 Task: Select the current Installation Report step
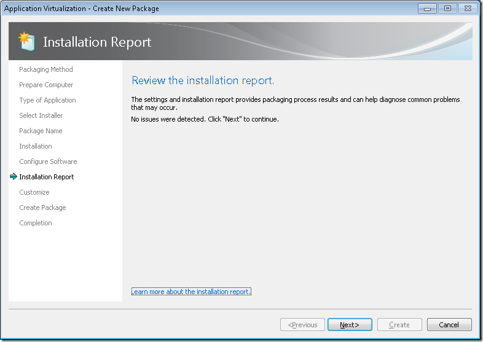pos(47,177)
